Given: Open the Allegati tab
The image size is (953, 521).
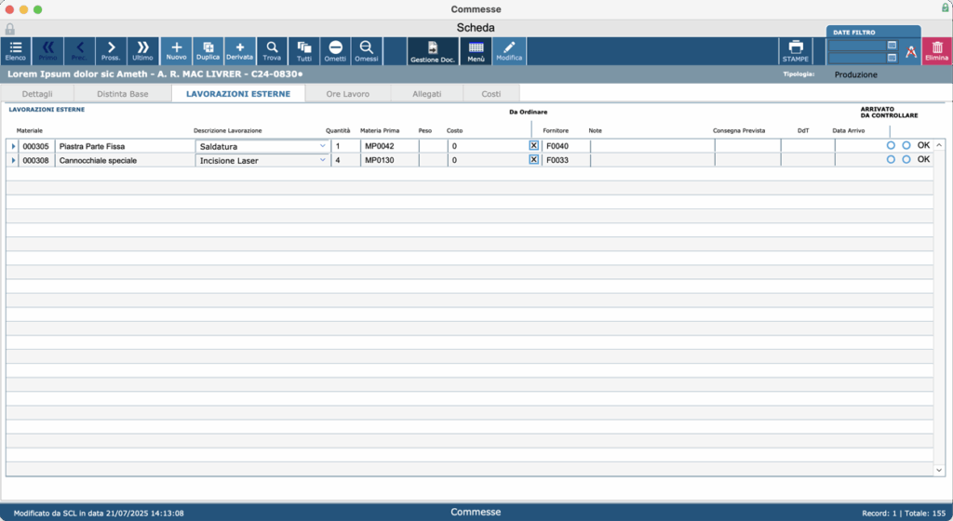Looking at the screenshot, I should [x=426, y=94].
